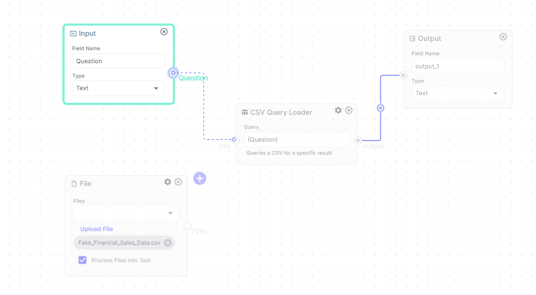Click the csv input port on CSV Query Loader
This screenshot has width=536, height=295.
coord(234,139)
